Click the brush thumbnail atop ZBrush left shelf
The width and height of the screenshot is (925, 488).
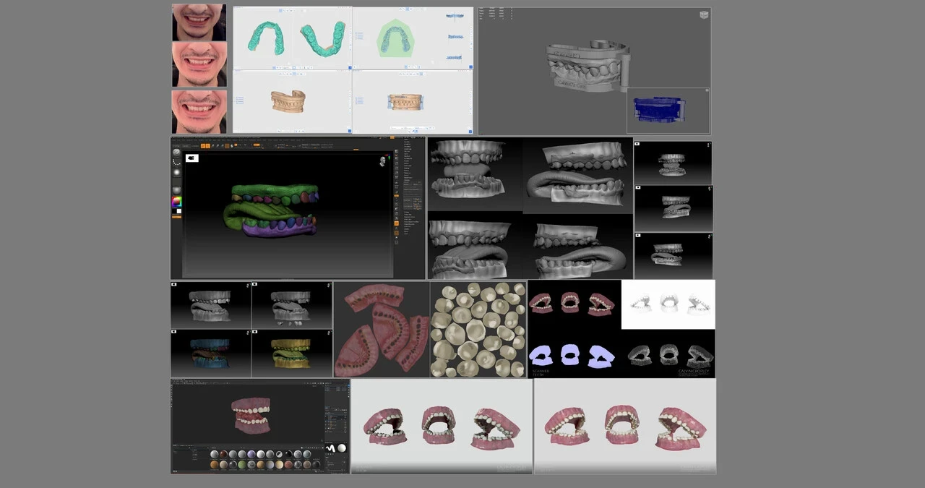[x=176, y=152]
